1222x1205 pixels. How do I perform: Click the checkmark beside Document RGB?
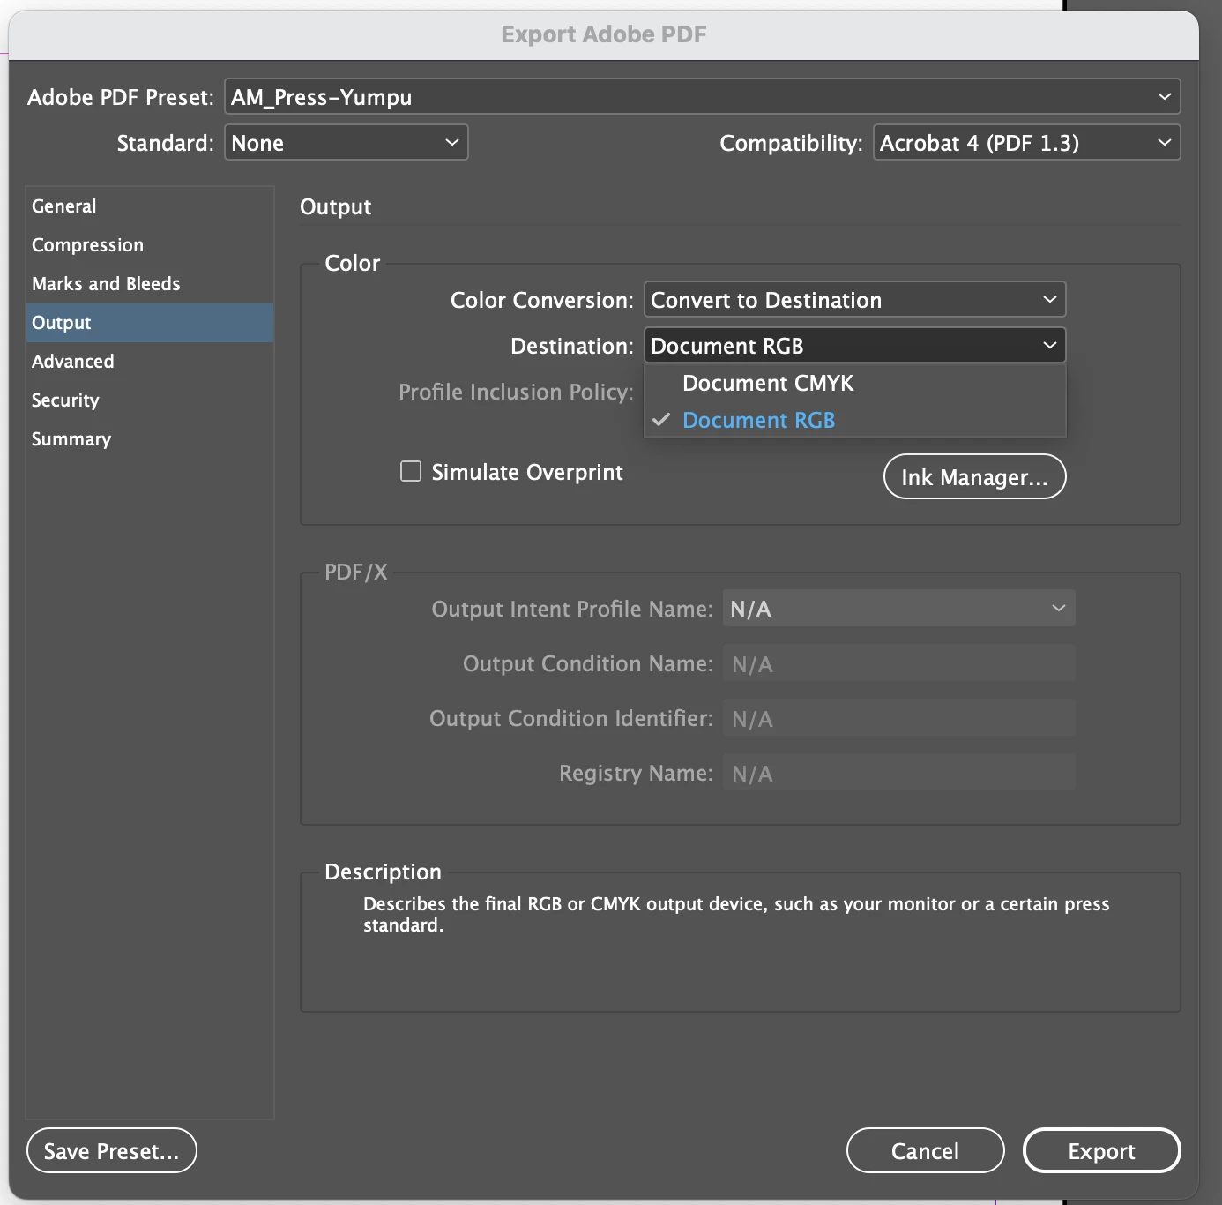point(661,420)
